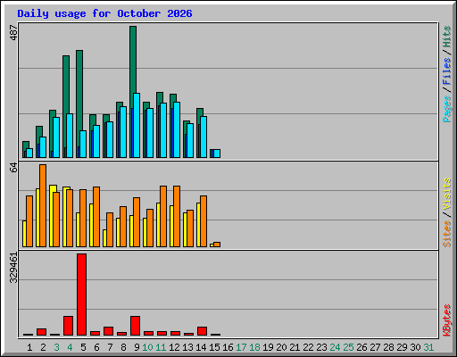This screenshot has height=357, width=457.
Task: Click the vertical 'Pages' legend label
Action: tap(447, 109)
